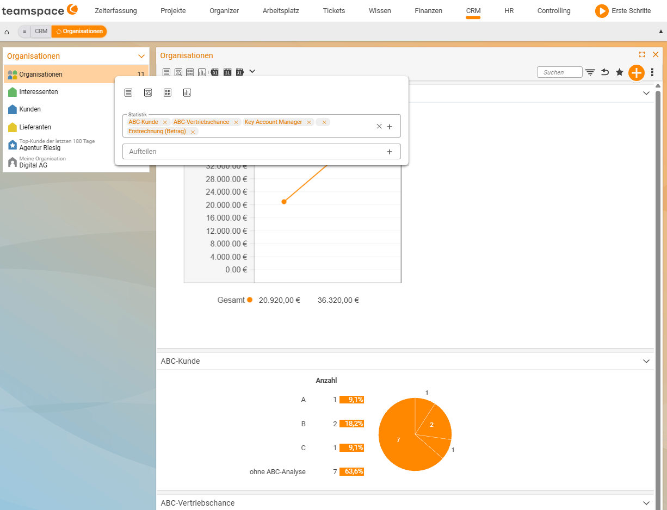This screenshot has height=510, width=667.
Task: Open the Tickets menu
Action: coord(334,11)
